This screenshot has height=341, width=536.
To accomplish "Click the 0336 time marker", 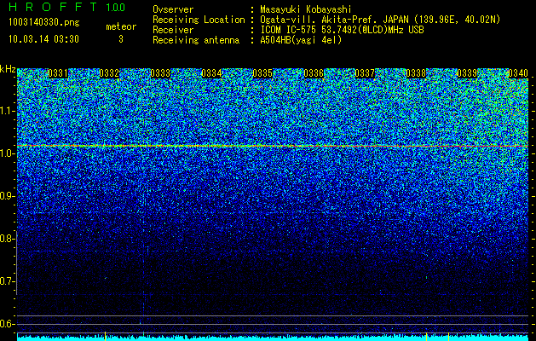I will [314, 73].
